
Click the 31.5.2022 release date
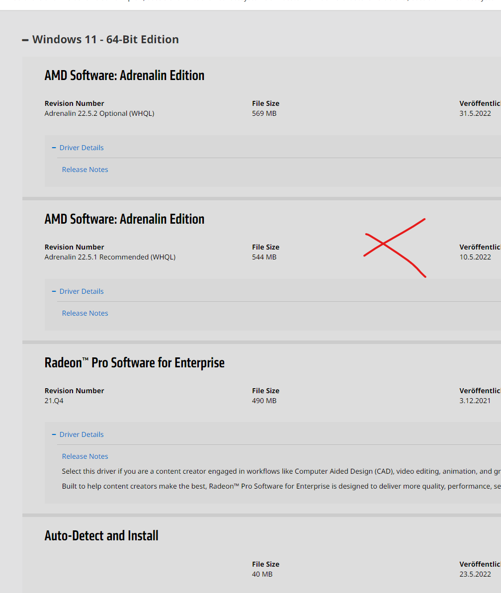pyautogui.click(x=475, y=113)
